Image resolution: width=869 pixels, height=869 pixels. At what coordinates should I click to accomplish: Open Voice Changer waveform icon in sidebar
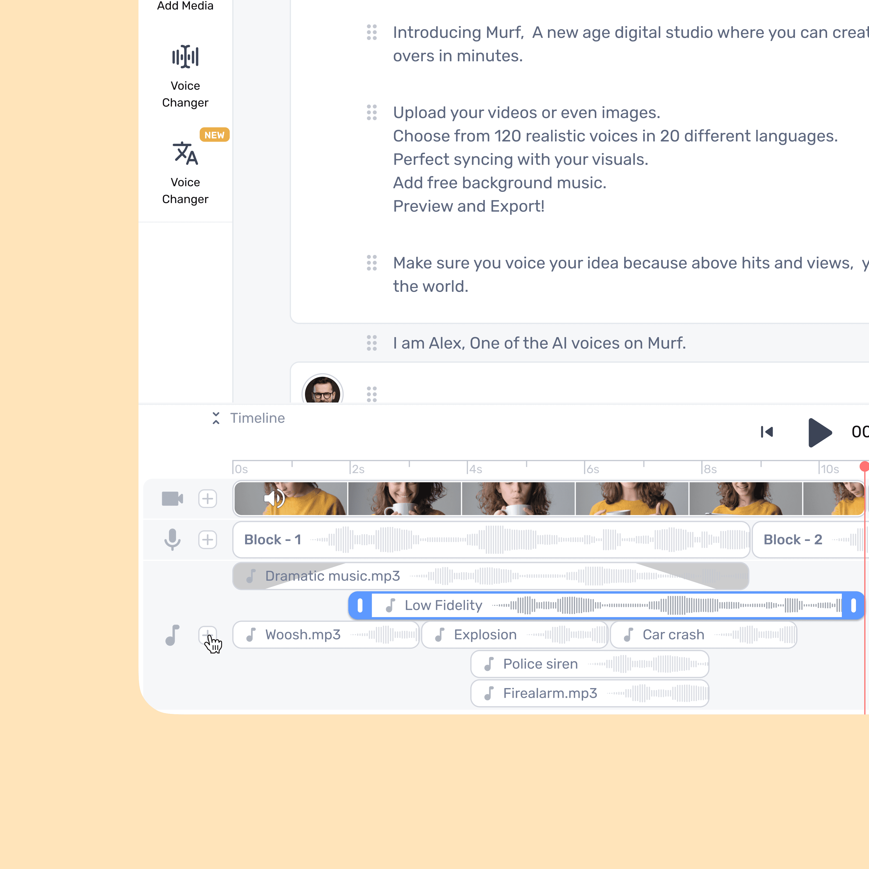pyautogui.click(x=185, y=57)
